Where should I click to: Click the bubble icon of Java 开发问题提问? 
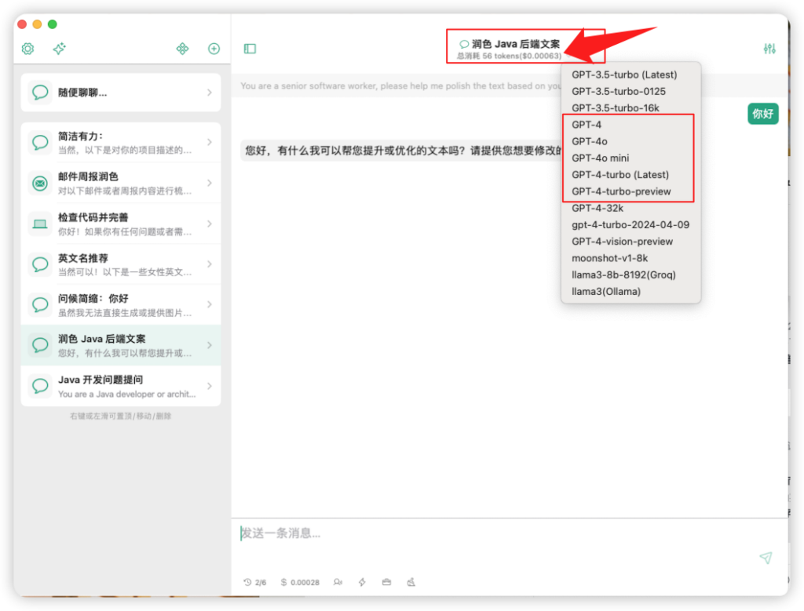[x=40, y=386]
